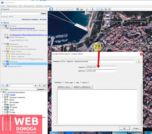
Task: Click the Record a Tour toolbar icon
Action: pos(72,9)
